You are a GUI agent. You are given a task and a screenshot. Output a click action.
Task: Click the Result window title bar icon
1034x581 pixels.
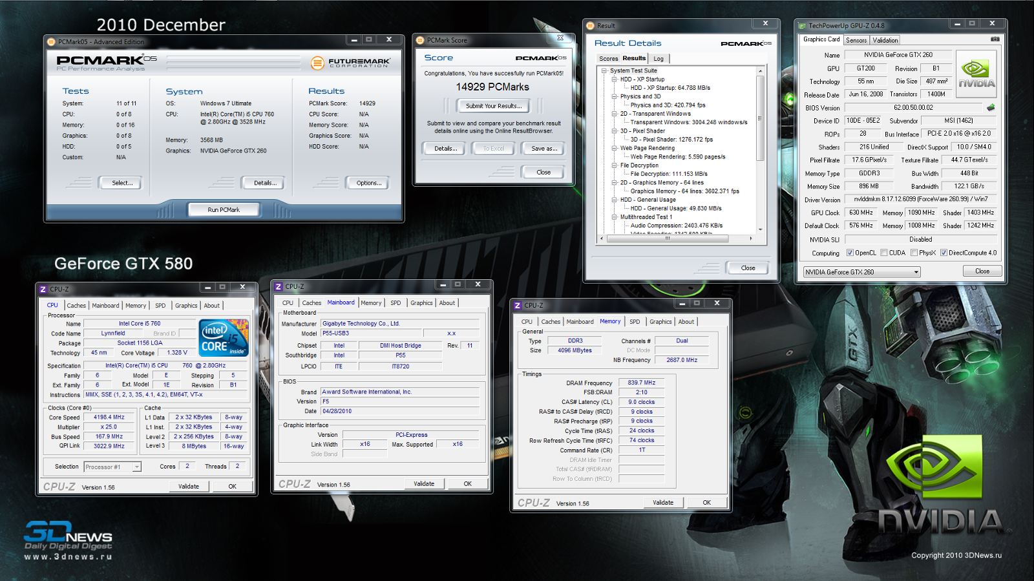(590, 26)
